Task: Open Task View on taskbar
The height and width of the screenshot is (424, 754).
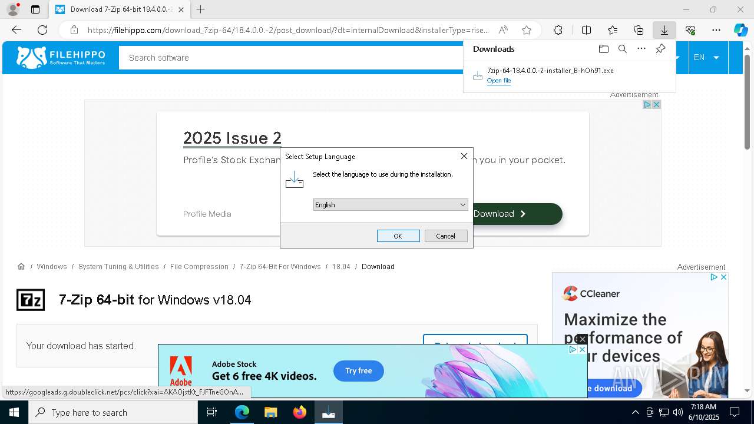Action: pyautogui.click(x=212, y=413)
